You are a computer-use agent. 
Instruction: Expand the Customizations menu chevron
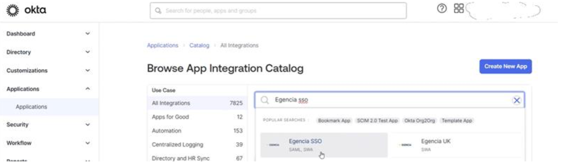pos(88,70)
